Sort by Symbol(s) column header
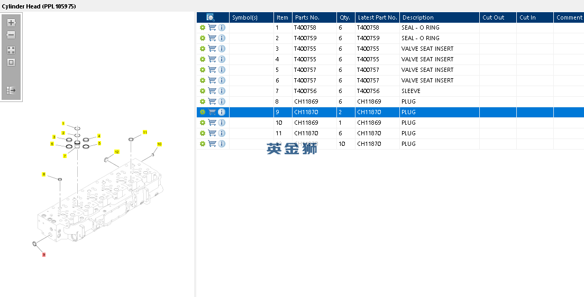The image size is (584, 297). click(251, 17)
